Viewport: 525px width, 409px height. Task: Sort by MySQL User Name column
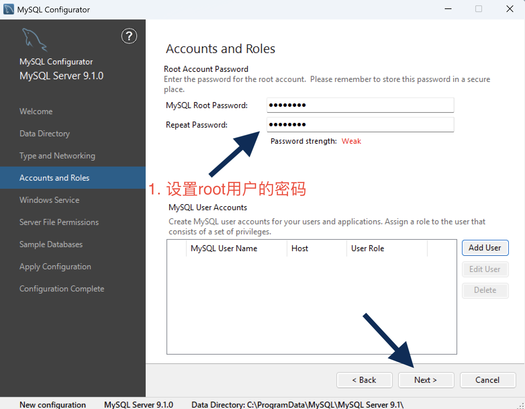click(237, 248)
